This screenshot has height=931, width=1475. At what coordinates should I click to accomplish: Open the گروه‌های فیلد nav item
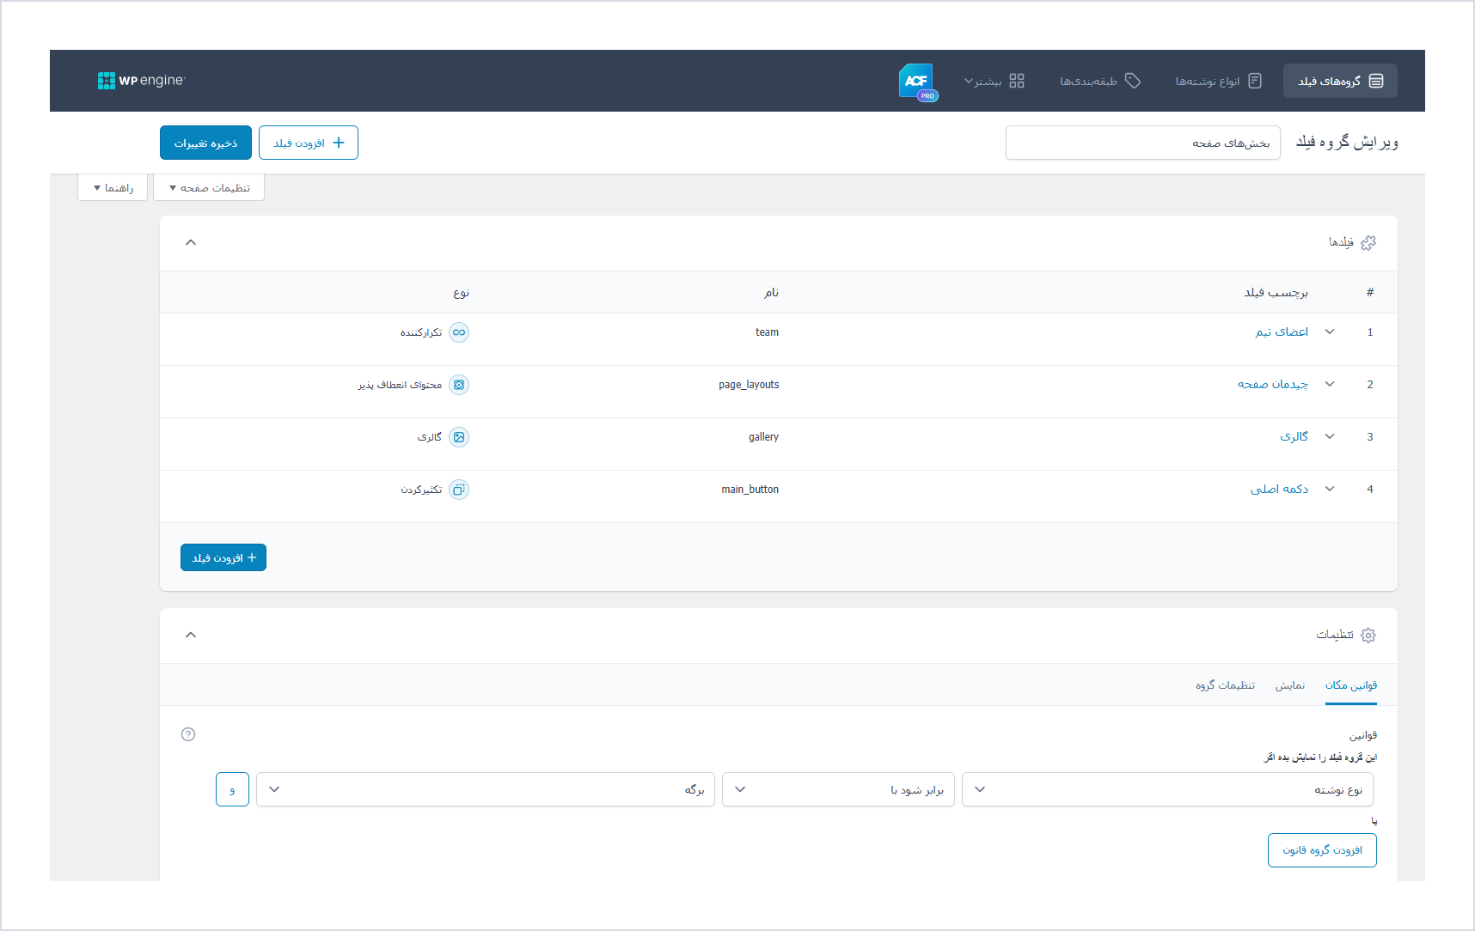[x=1340, y=81]
